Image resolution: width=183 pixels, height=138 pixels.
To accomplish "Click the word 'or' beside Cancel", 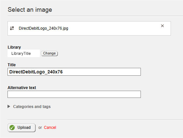I will coord(40,128).
